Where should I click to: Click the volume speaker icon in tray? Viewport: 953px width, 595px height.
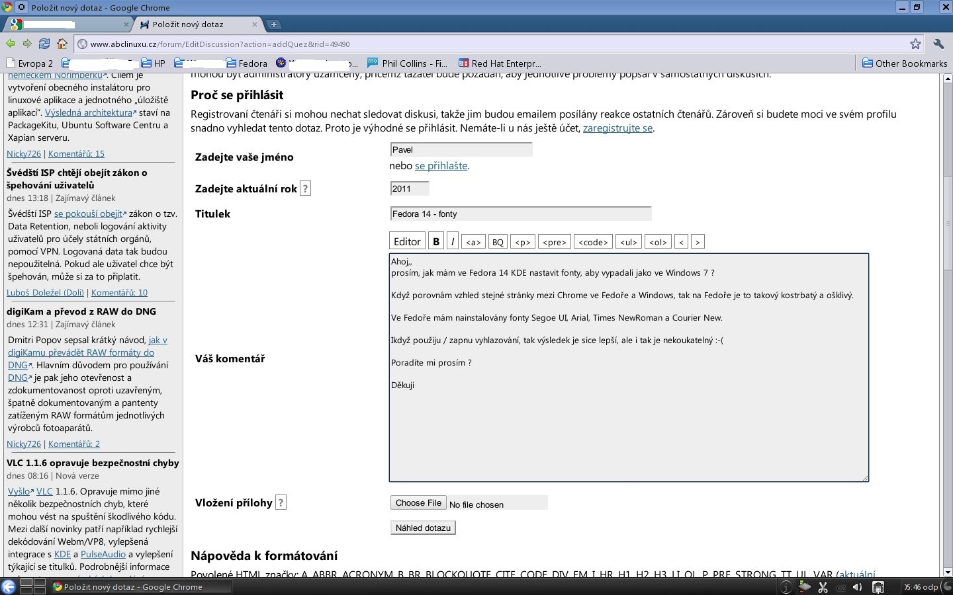click(857, 587)
